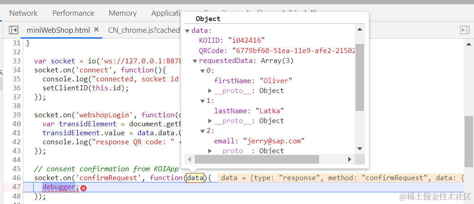Viewport: 474px width, 204px height.
Task: Select the CN_chrome.js source tab
Action: coord(144,30)
